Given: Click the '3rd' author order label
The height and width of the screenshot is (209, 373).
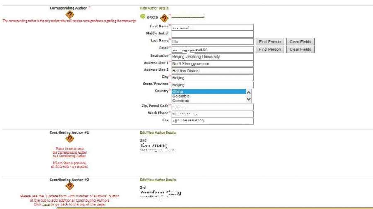Looking at the screenshot, I should (143, 187).
